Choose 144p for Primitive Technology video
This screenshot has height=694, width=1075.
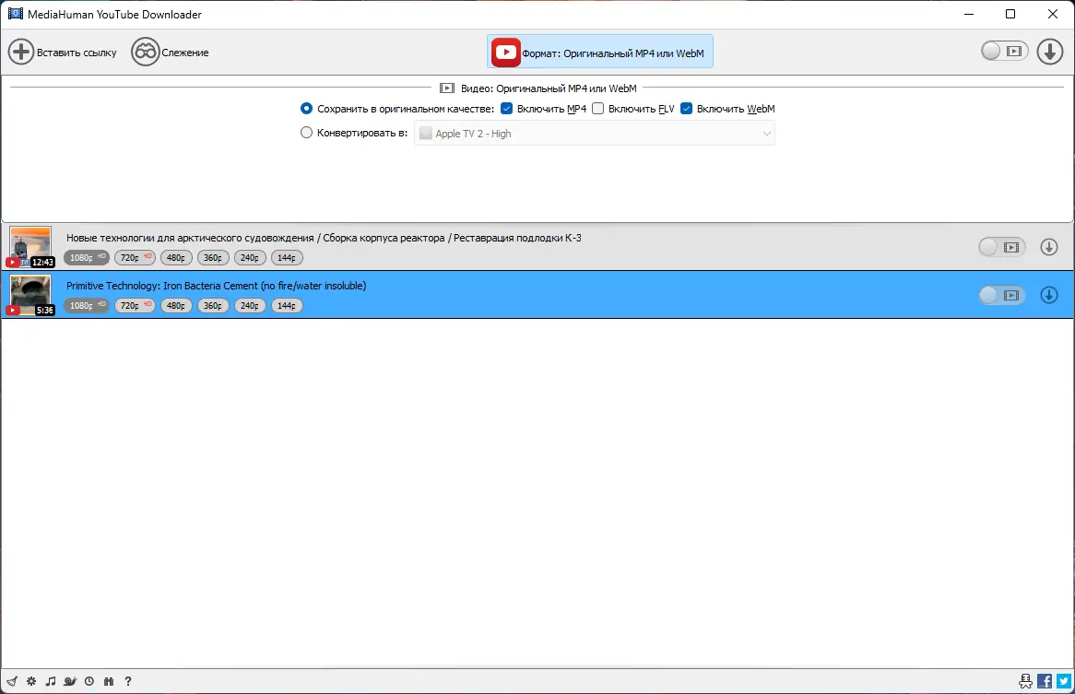point(287,306)
